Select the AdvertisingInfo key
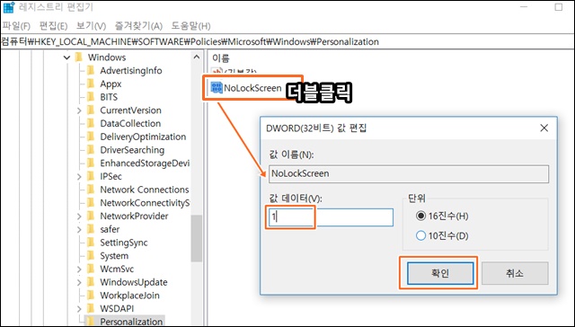 coord(131,71)
